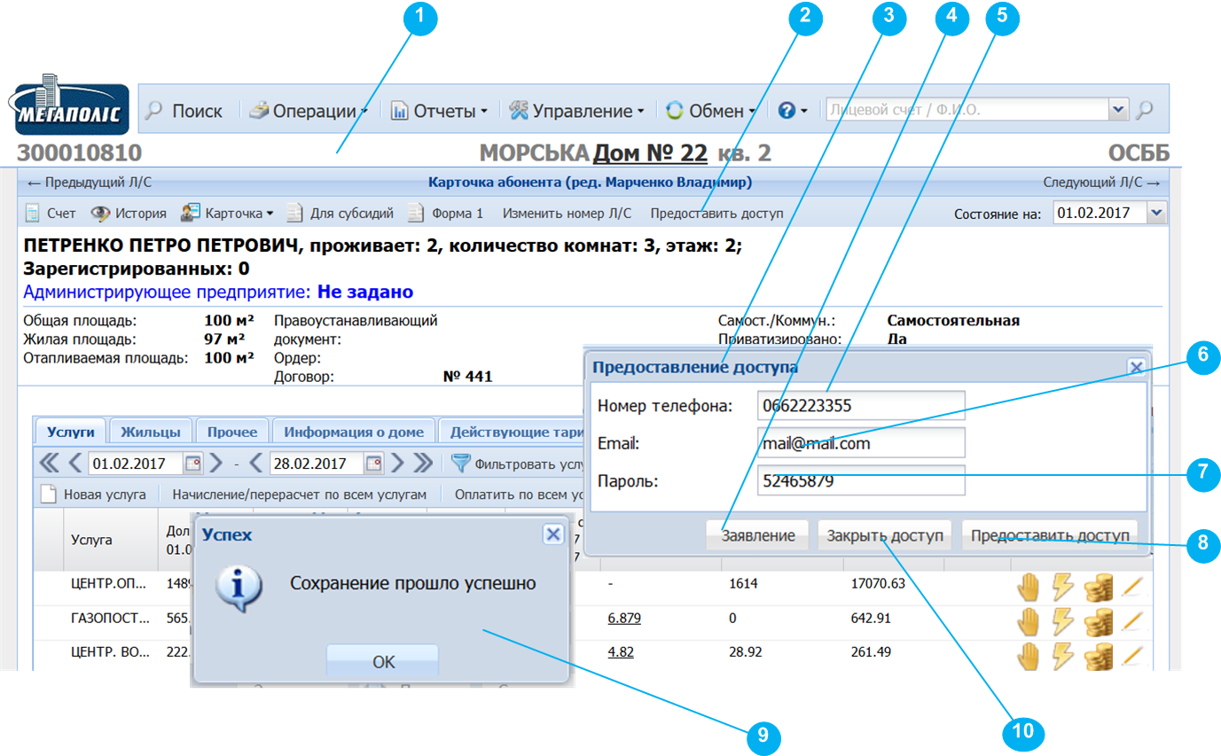Open the Управление dropdown menu
Screen dimensions: 1221x756
(x=577, y=111)
